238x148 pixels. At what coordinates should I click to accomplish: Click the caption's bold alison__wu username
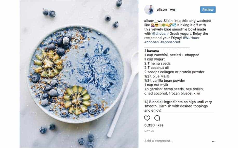pyautogui.click(x=153, y=21)
